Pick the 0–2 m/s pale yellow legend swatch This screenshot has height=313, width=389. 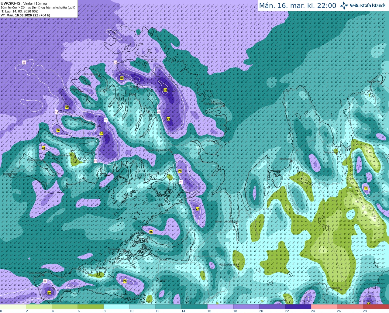(13, 307)
